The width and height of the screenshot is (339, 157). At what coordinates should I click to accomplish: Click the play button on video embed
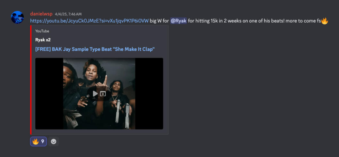95,94
